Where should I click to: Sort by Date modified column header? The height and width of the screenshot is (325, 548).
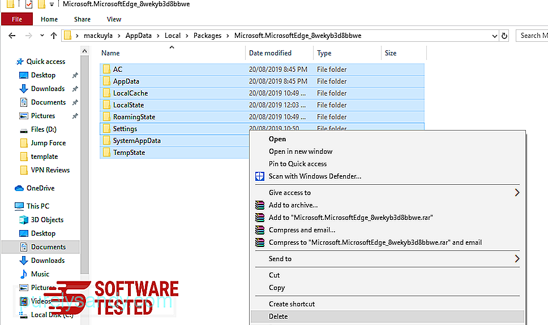(270, 53)
